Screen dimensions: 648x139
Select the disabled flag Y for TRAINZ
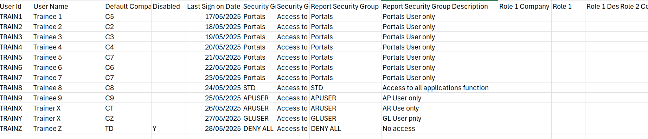point(168,128)
